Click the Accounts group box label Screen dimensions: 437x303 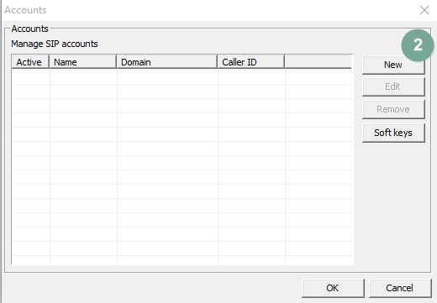(x=30, y=29)
